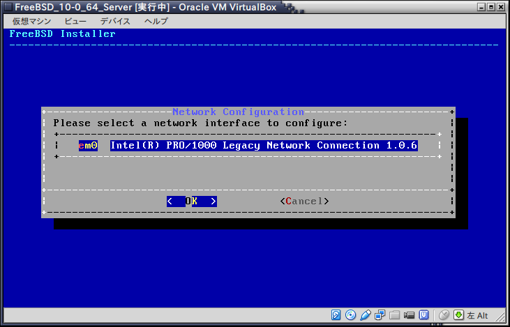510x327 pixels.
Task: Click the green arrow host key icon
Action: (458, 315)
